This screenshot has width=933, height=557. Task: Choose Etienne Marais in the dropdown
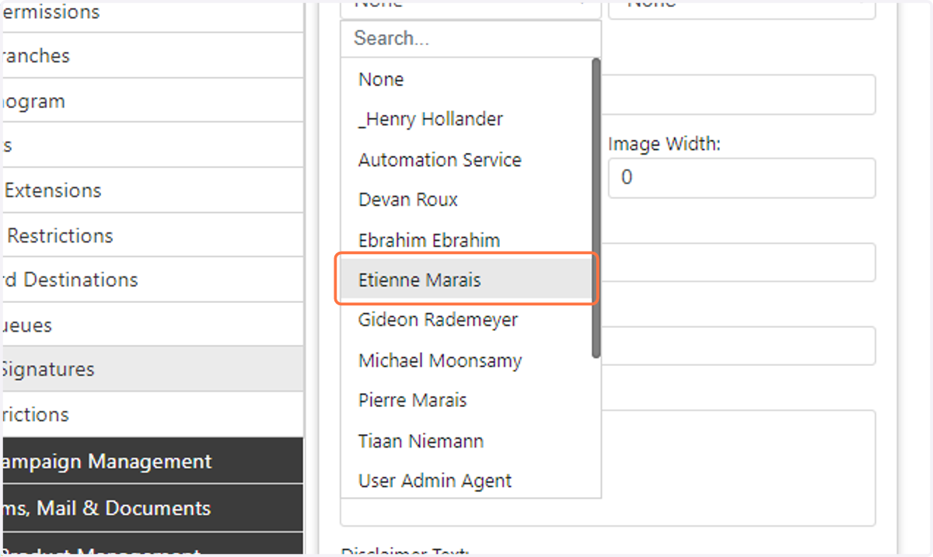pyautogui.click(x=466, y=280)
